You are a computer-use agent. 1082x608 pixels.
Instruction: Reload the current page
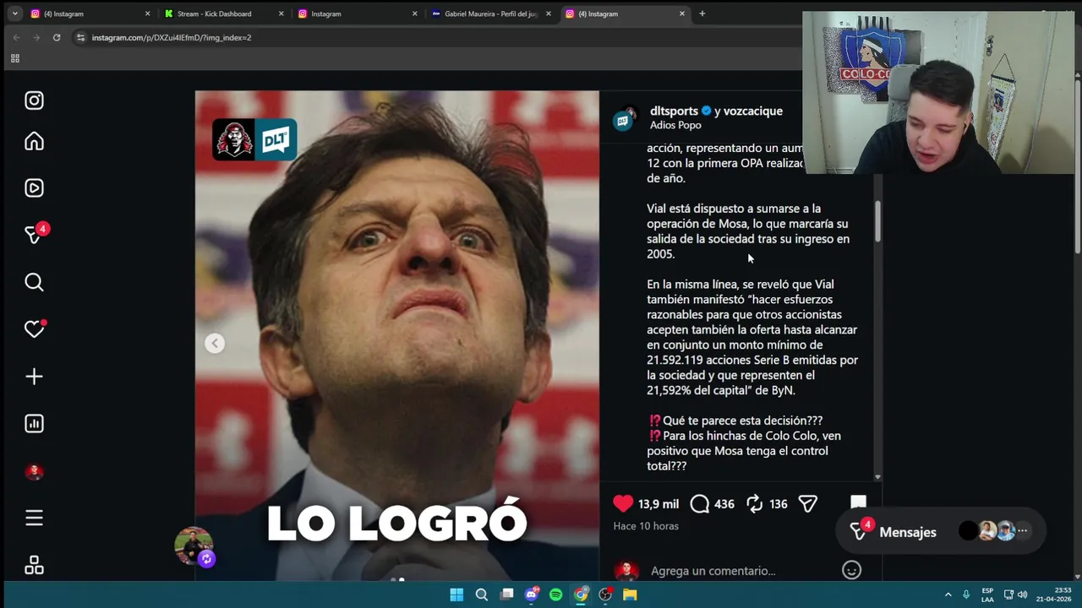click(x=57, y=37)
